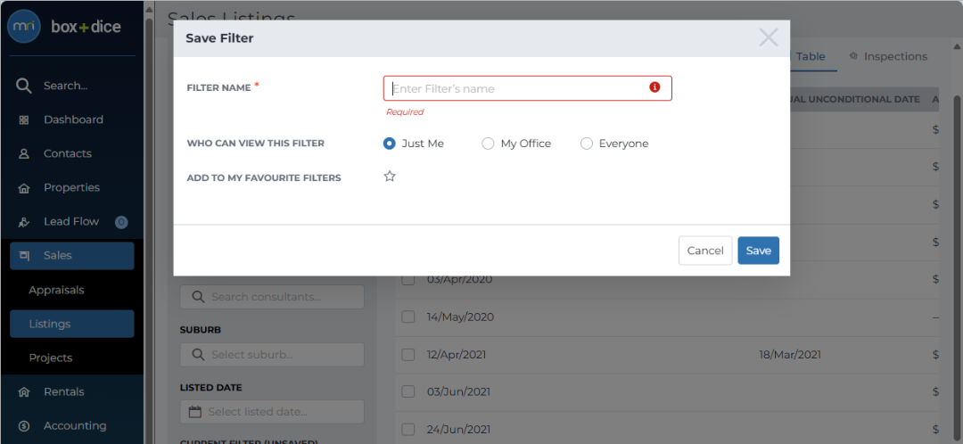Viewport: 963px width, 444px height.
Task: Click the Search magnifier icon in sidebar
Action: (x=24, y=86)
